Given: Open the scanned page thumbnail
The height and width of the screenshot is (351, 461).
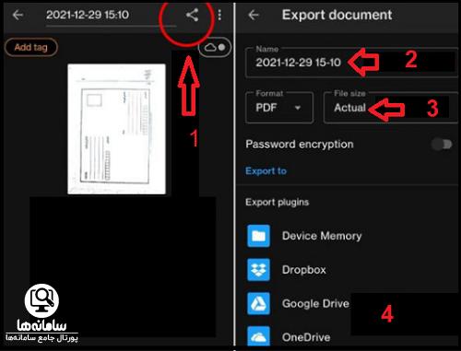Looking at the screenshot, I should (116, 129).
